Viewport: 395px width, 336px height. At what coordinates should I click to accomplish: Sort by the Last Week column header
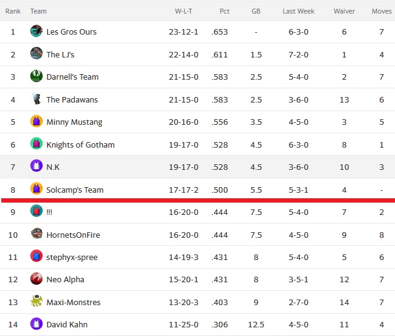(299, 11)
